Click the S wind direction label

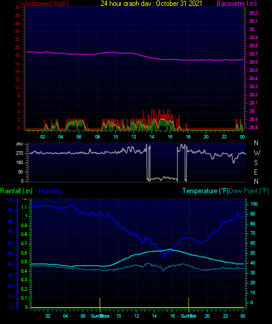pos(256,163)
